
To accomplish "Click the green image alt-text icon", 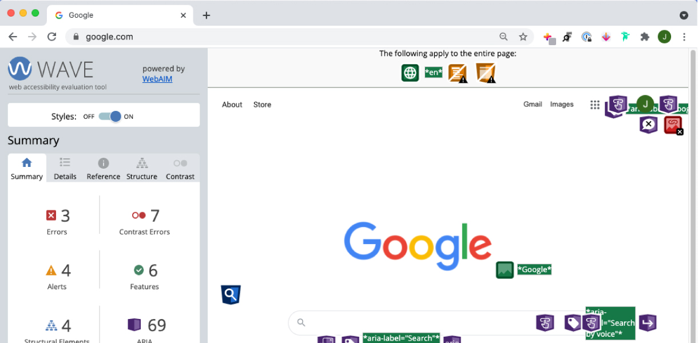I will [x=505, y=270].
